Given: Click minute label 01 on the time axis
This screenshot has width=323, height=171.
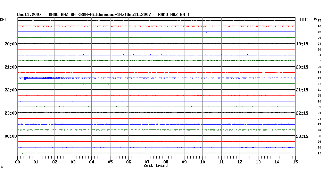Looking at the screenshot, I should coord(36,162).
